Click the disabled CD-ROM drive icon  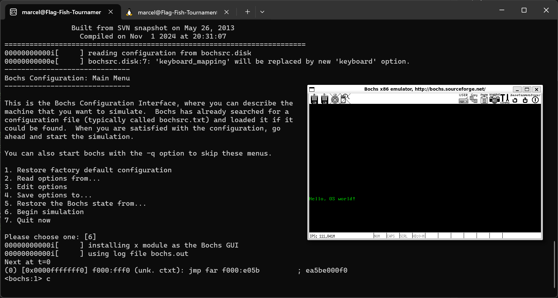(335, 99)
